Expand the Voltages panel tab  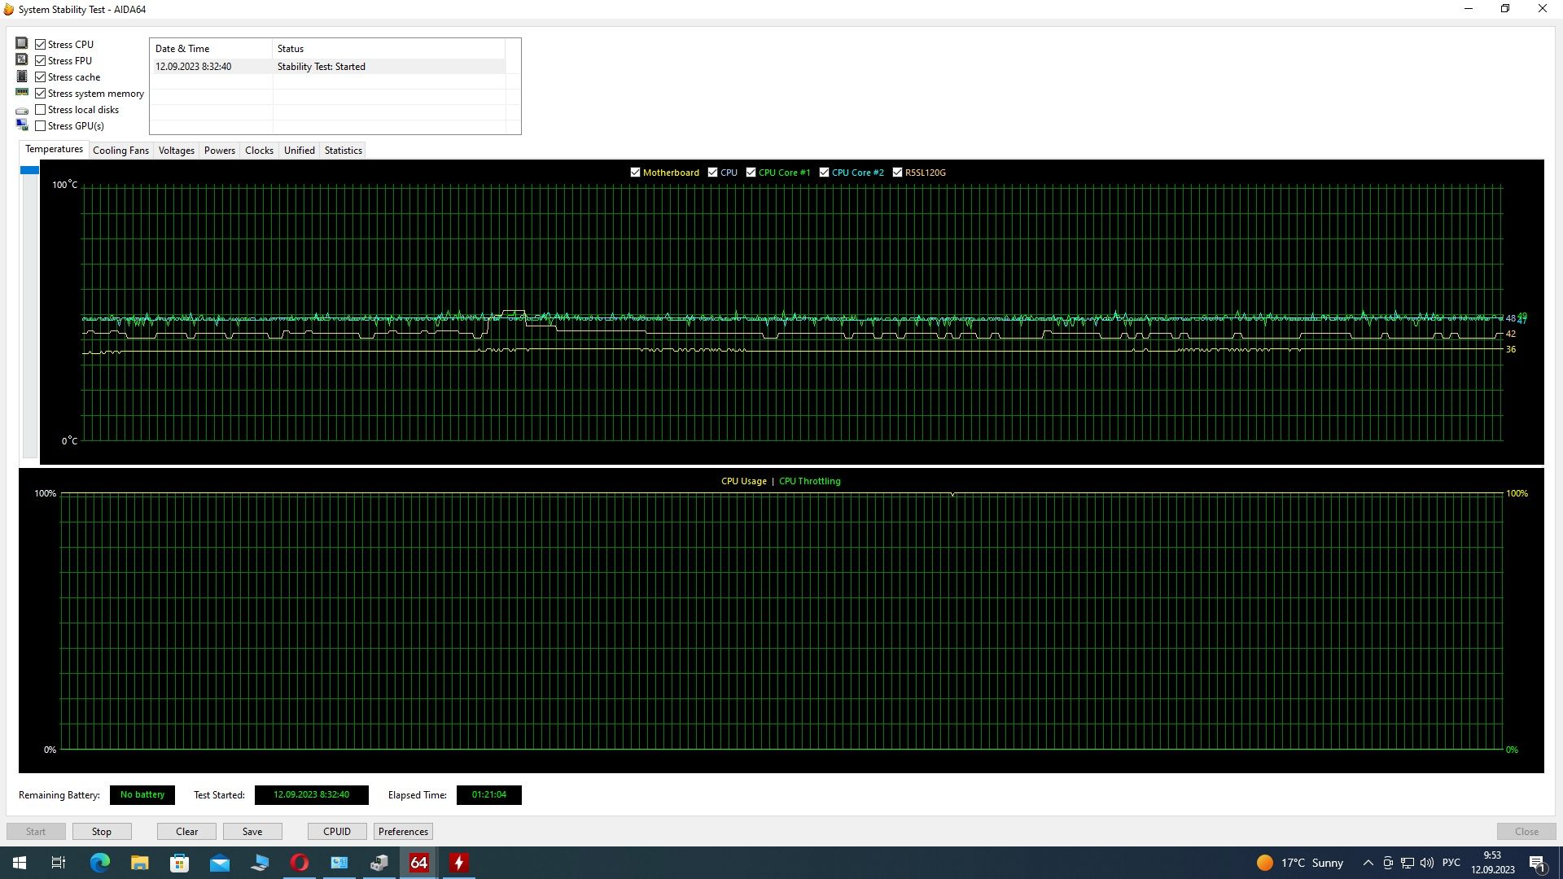click(x=175, y=149)
